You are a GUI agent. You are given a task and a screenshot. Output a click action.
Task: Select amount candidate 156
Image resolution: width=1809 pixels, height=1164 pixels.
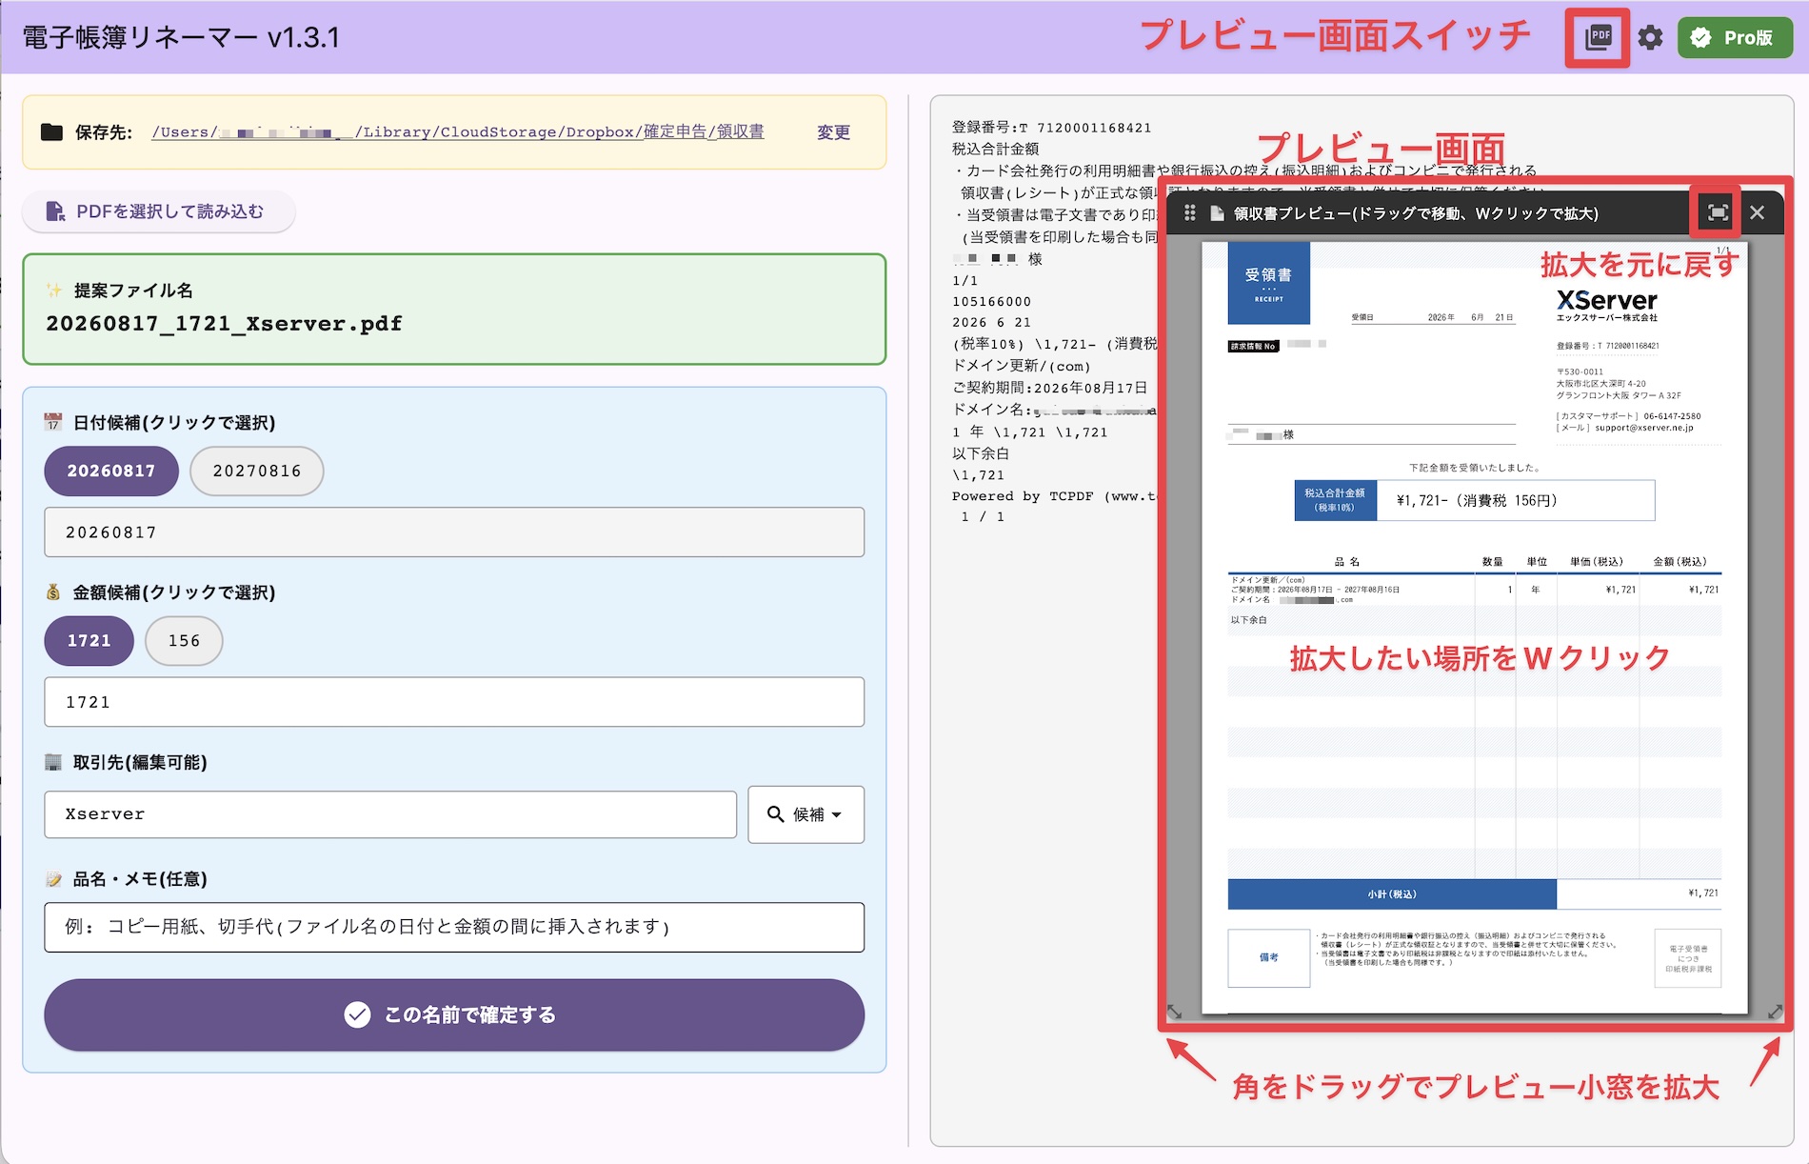(184, 641)
